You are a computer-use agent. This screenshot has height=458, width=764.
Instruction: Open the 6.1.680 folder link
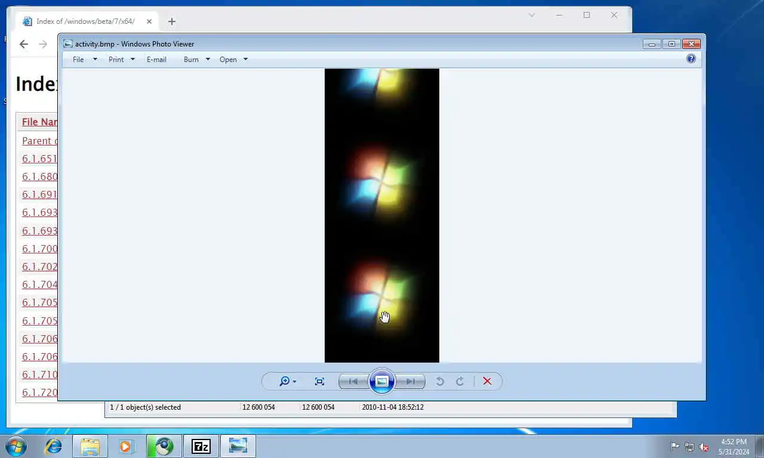click(40, 177)
